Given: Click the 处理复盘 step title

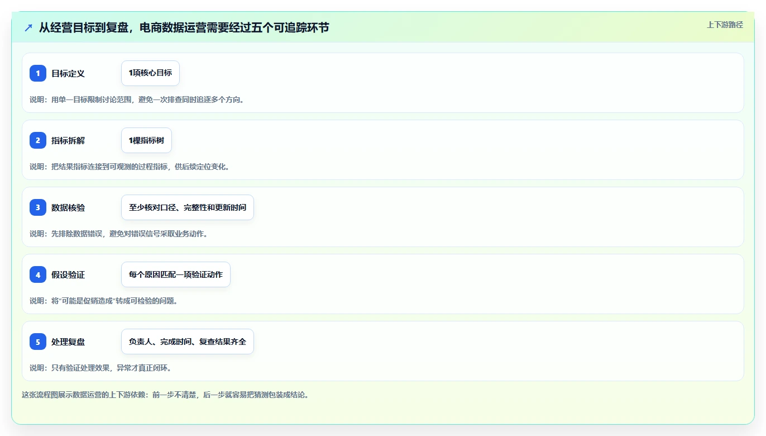Looking at the screenshot, I should tap(68, 342).
